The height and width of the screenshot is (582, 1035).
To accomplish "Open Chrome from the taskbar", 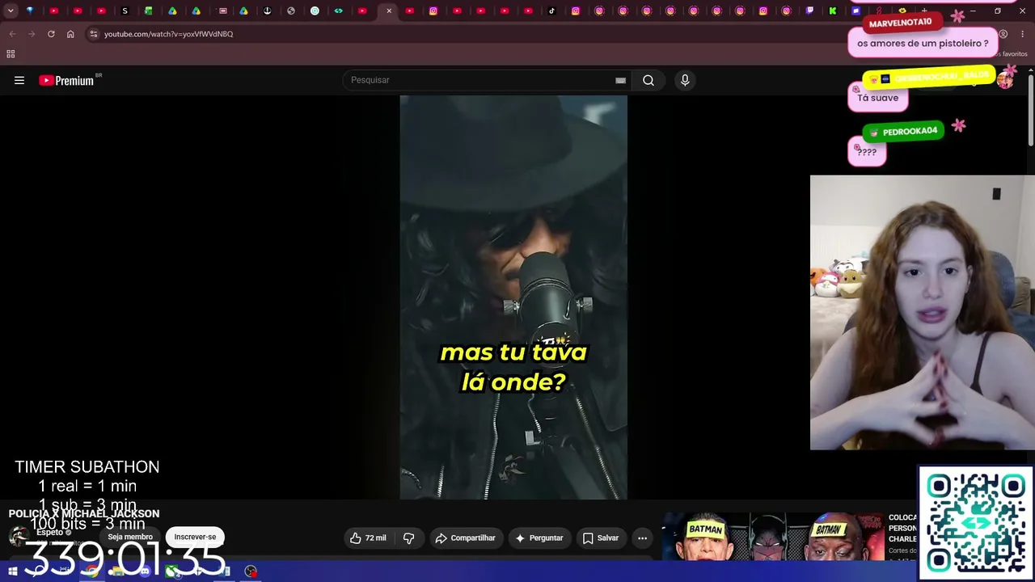I will coord(92,571).
